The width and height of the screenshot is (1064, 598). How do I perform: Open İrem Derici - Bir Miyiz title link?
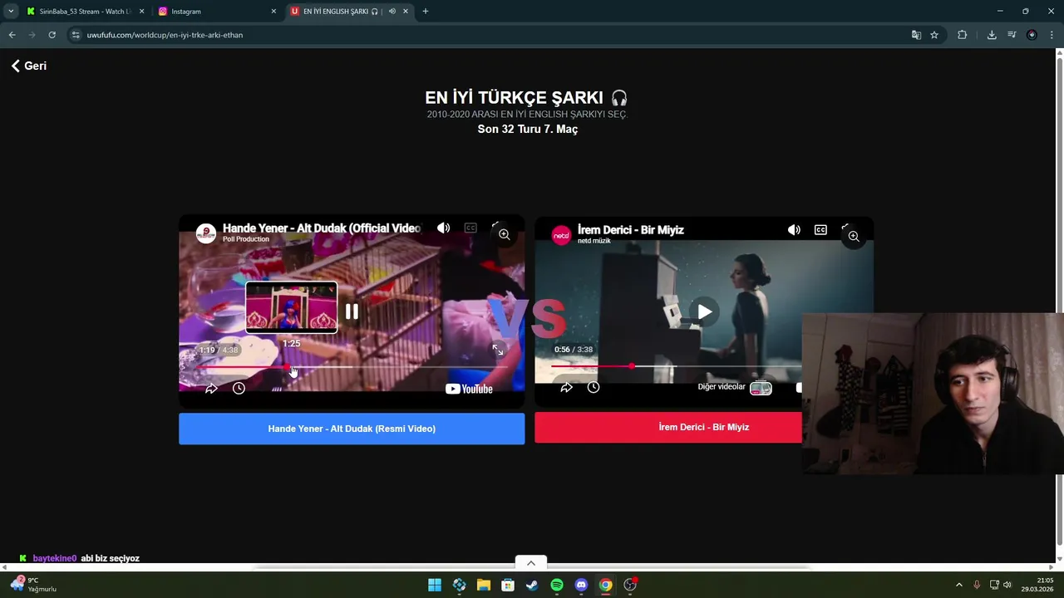coord(631,229)
